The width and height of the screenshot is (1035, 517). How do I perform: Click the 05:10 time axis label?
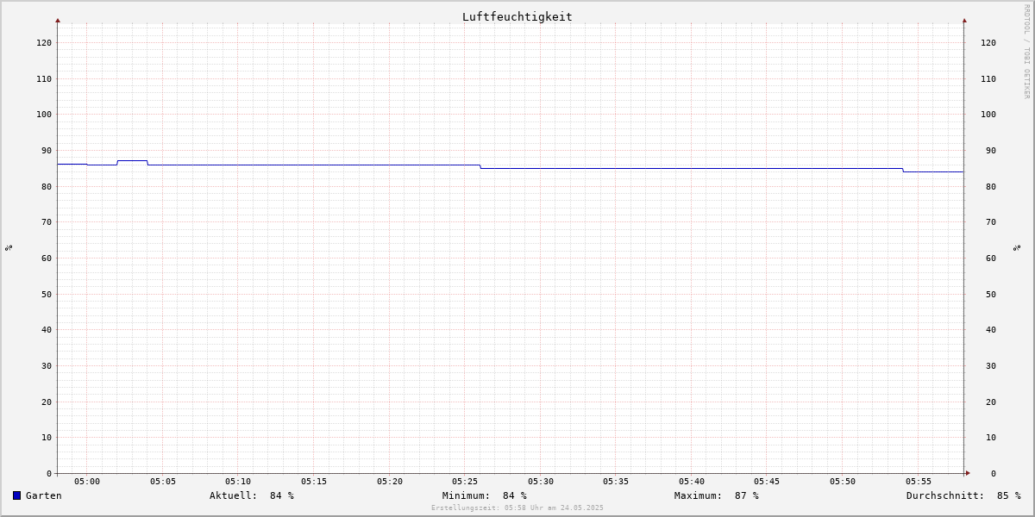238,481
